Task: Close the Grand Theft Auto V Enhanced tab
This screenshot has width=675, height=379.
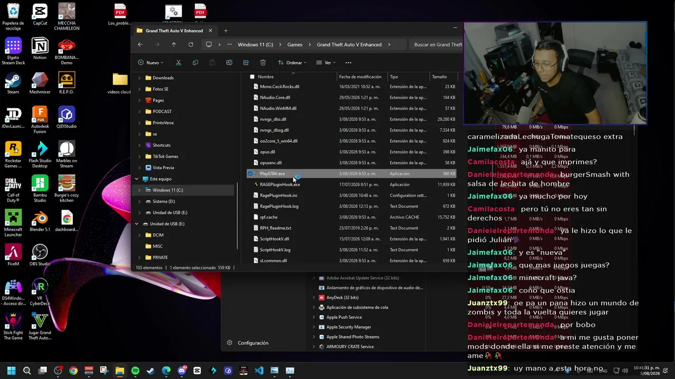Action: tap(210, 31)
